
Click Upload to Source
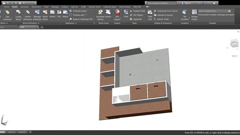click(x=163, y=15)
